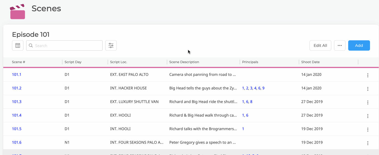This screenshot has height=155, width=379.
Task: Click the pink clapperboard Scenes icon
Action: [x=17, y=12]
